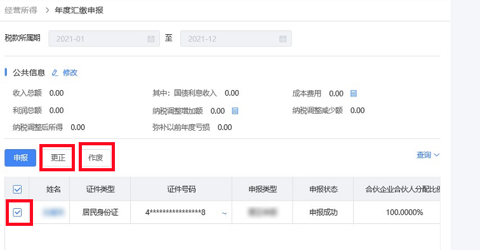480x250 pixels.
Task: Uncheck the 居民身份证 row checkbox
Action: (x=17, y=213)
